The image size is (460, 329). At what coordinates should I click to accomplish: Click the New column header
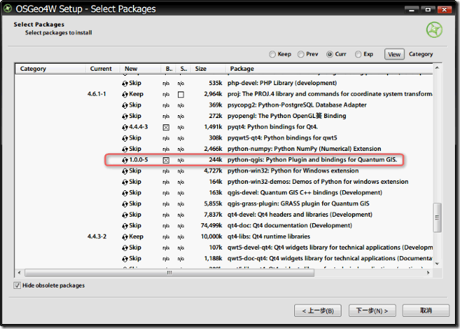(140, 69)
